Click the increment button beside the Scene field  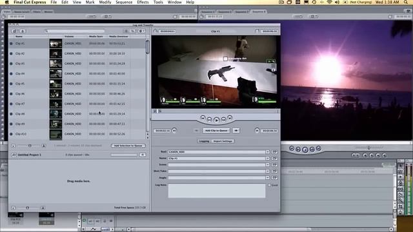click(274, 165)
